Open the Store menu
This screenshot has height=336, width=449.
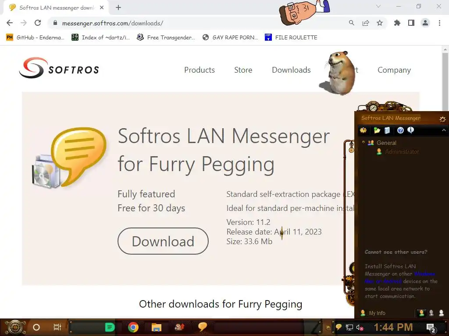point(243,70)
